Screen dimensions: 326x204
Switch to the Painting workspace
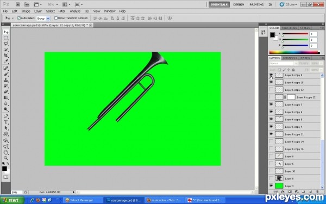tap(256, 4)
